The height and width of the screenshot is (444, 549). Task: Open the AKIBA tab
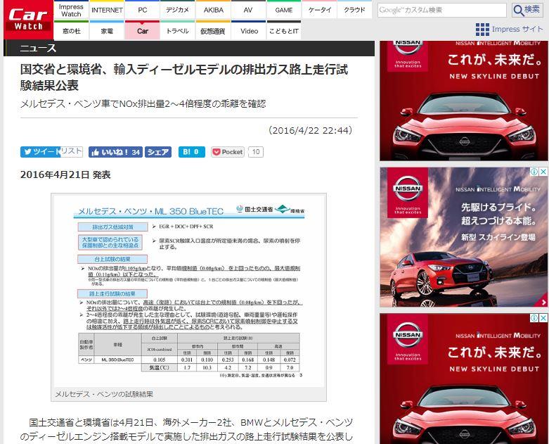tap(213, 10)
